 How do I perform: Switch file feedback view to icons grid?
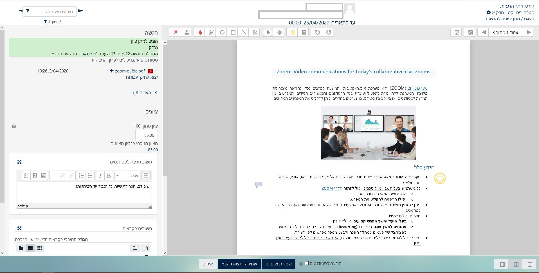tap(40, 248)
